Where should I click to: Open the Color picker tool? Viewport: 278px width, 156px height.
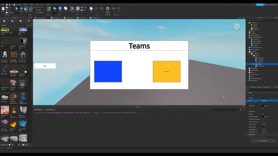click(78, 9)
